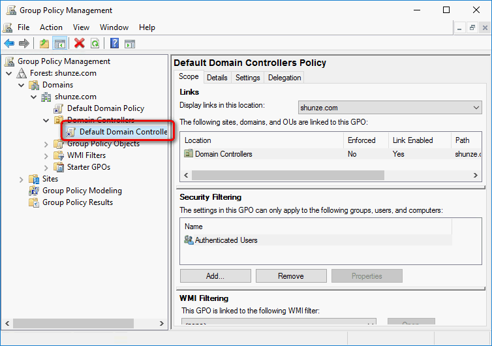Click the Up one level folder icon
This screenshot has width=492, height=346.
(44, 43)
